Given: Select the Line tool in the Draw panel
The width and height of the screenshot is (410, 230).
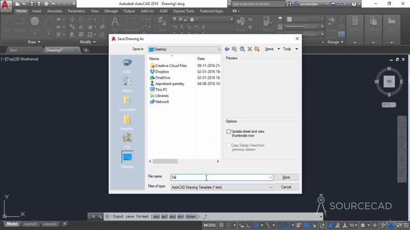Looking at the screenshot, I should (x=7, y=24).
